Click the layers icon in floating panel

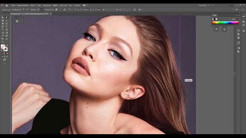(x=17, y=21)
